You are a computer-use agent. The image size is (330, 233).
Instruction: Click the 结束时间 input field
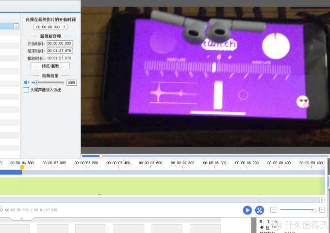60,51
